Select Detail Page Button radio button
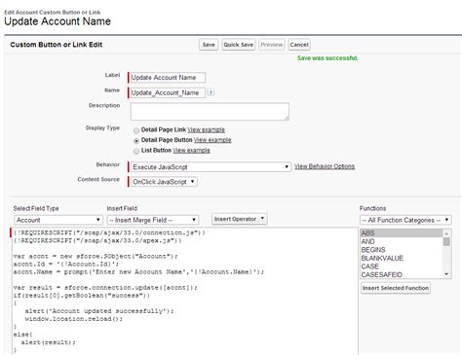 tap(136, 141)
